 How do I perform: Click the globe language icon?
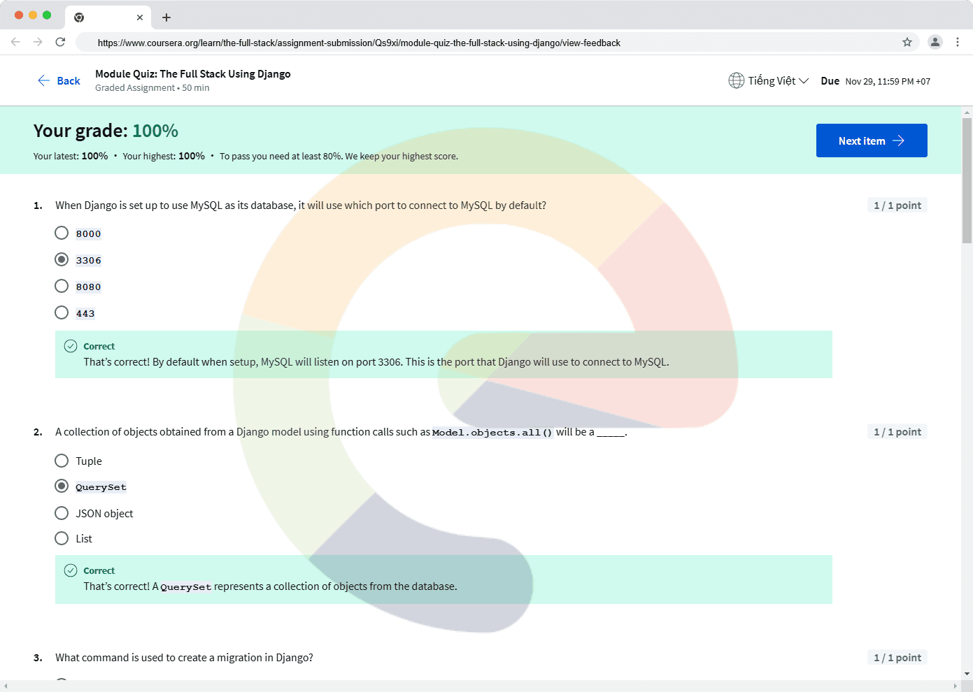coord(737,80)
